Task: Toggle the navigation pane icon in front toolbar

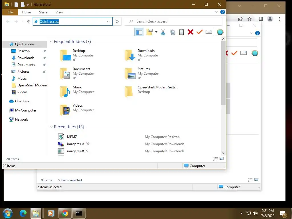Action: point(139,32)
